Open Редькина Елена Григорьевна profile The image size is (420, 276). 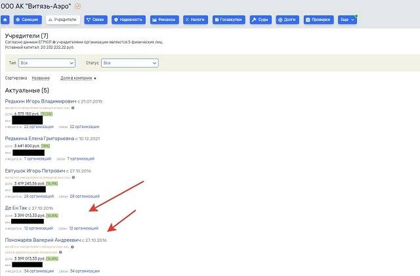tap(39, 139)
